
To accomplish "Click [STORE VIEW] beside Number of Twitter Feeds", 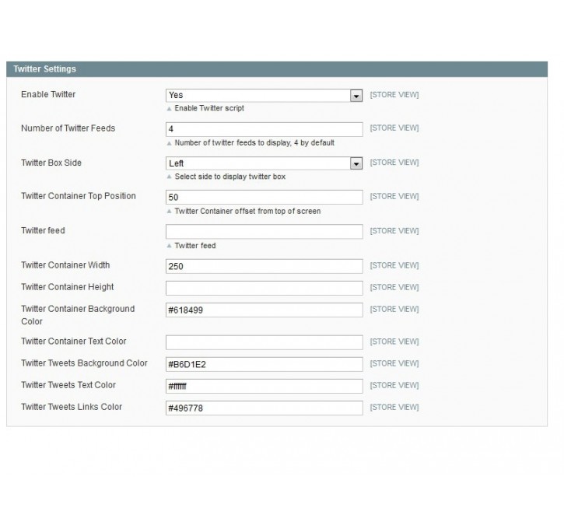I will [x=394, y=128].
